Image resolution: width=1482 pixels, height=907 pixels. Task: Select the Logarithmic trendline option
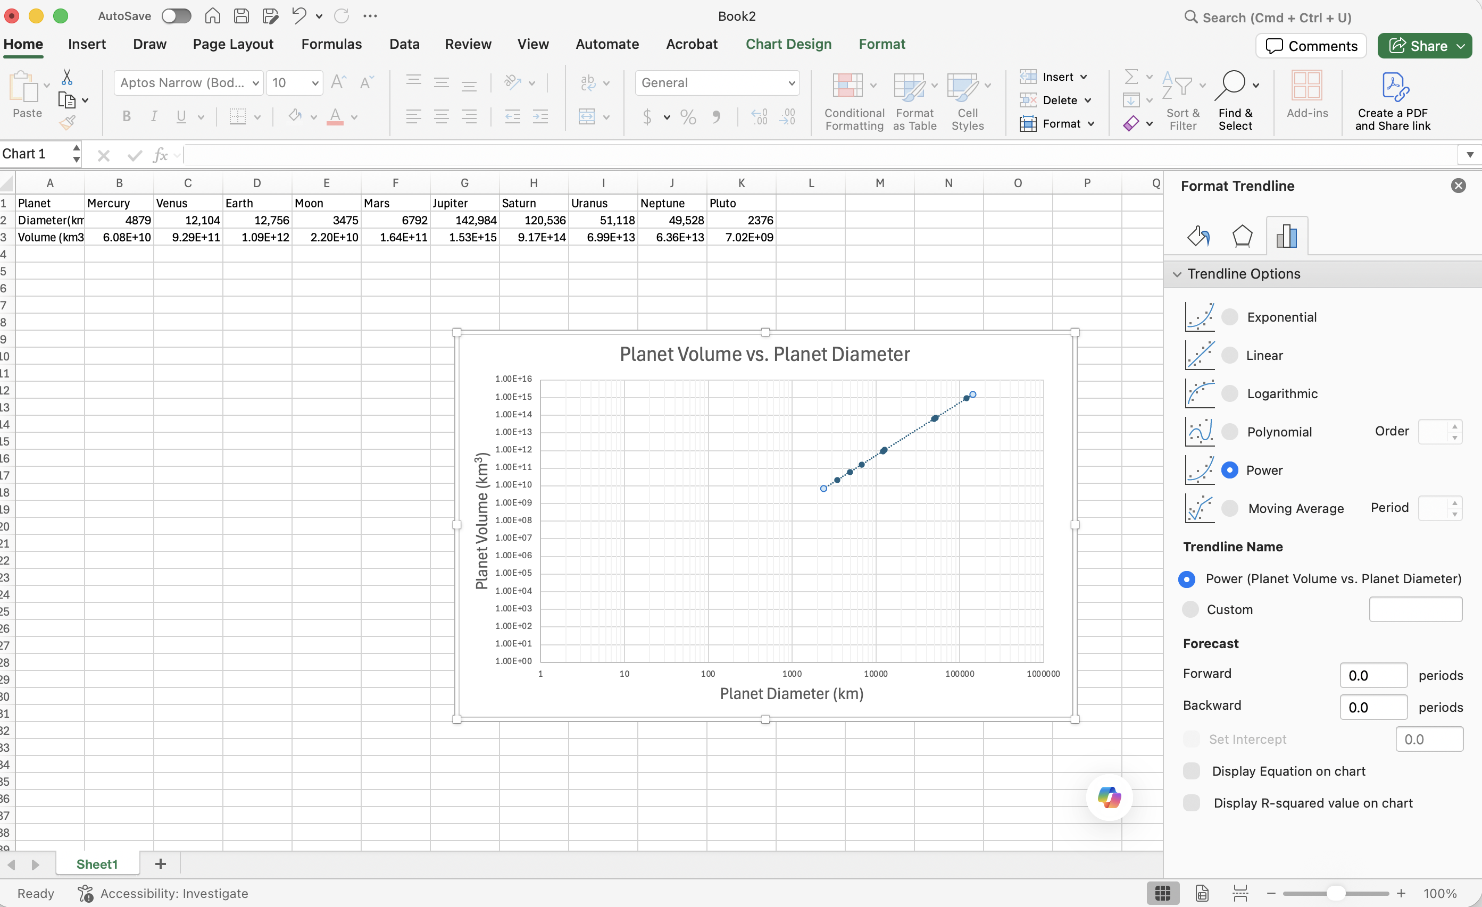point(1230,394)
